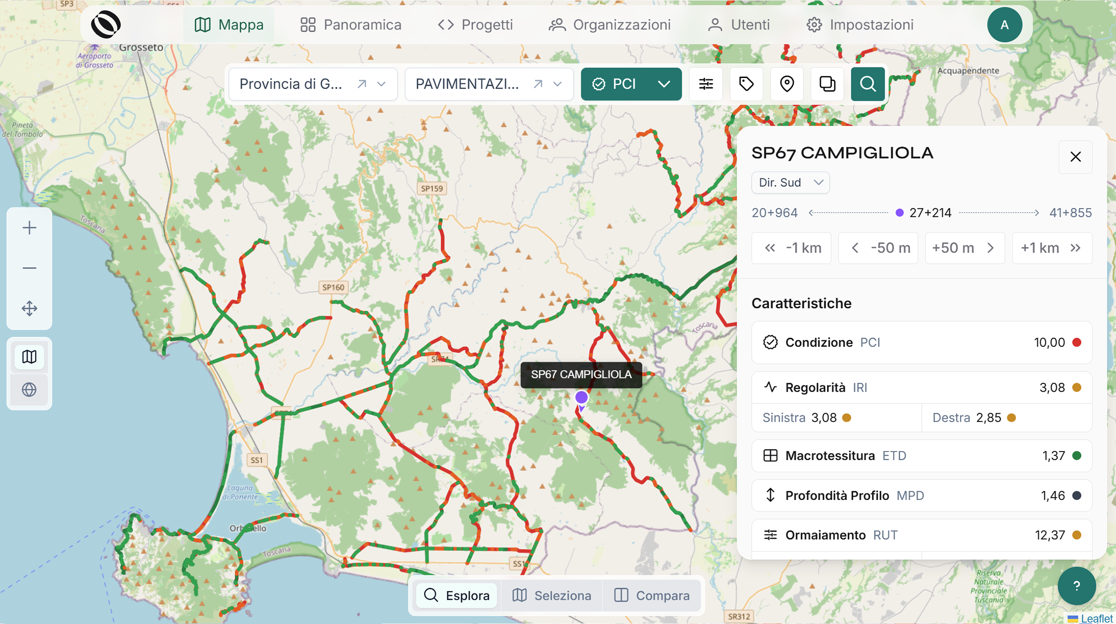Zoom in the map with plus icon
The height and width of the screenshot is (624, 1116).
pyautogui.click(x=29, y=228)
